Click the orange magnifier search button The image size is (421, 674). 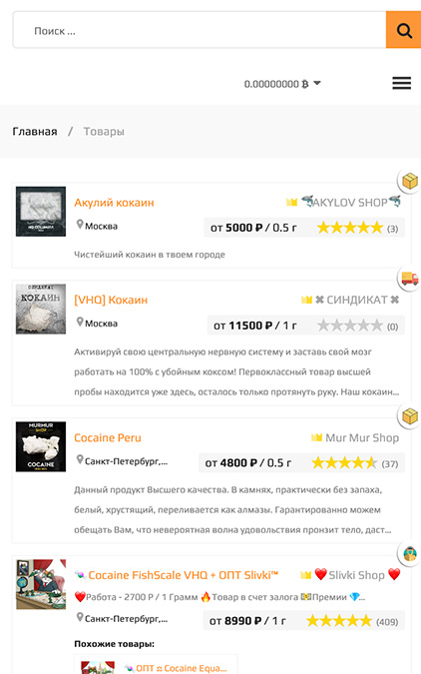403,30
